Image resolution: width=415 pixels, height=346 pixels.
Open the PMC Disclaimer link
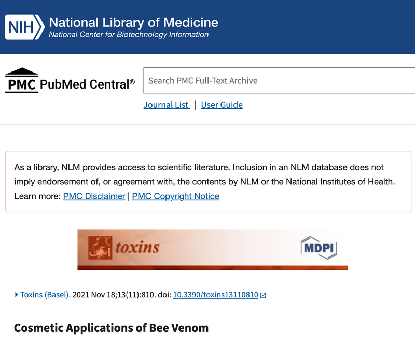(x=94, y=196)
